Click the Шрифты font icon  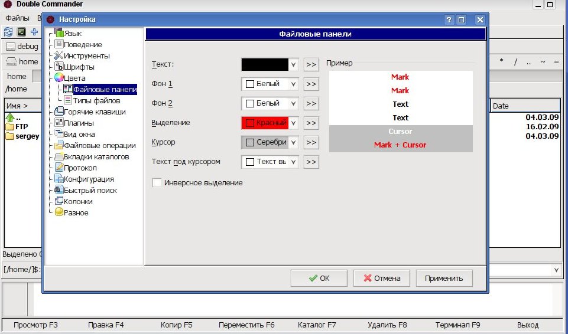point(59,67)
